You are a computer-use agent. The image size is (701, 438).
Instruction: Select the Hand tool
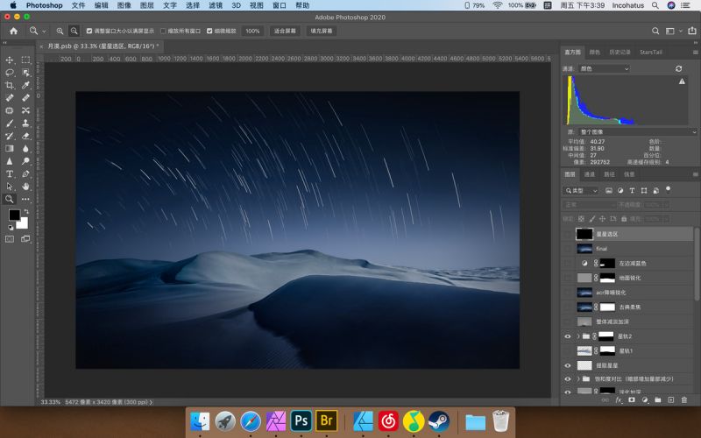coord(25,187)
